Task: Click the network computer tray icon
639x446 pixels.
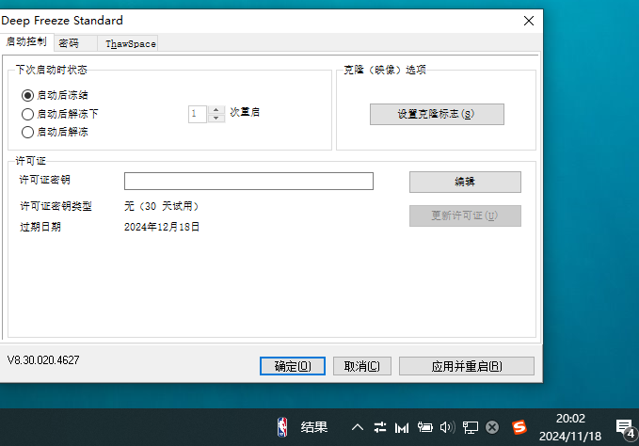Action: pos(471,428)
